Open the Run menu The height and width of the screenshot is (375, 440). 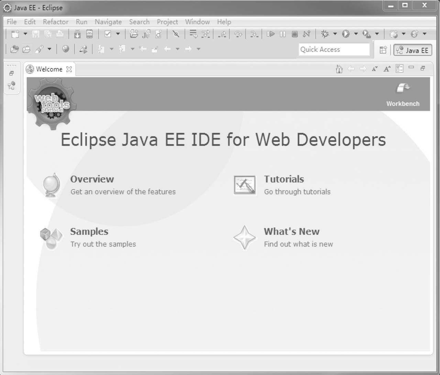point(81,22)
